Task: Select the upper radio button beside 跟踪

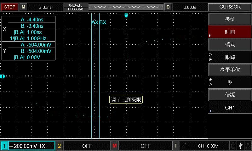Action: (210, 54)
